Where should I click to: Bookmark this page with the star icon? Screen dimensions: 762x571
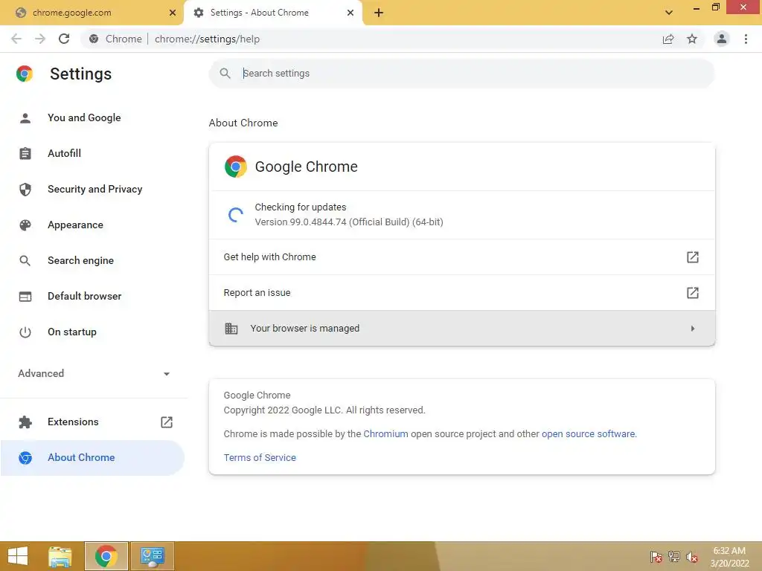pos(692,39)
